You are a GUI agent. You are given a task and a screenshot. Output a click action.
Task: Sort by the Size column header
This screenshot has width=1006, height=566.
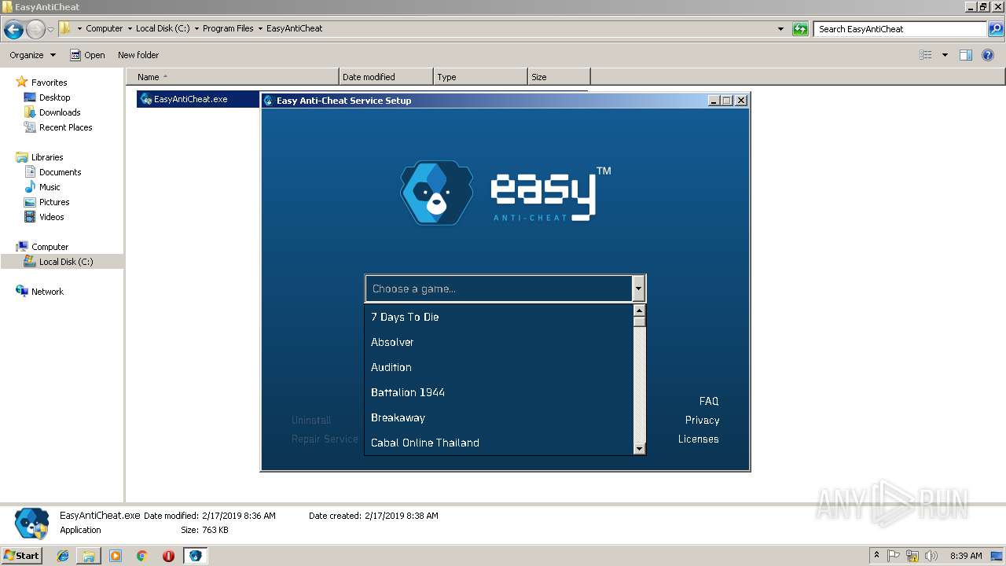point(559,77)
